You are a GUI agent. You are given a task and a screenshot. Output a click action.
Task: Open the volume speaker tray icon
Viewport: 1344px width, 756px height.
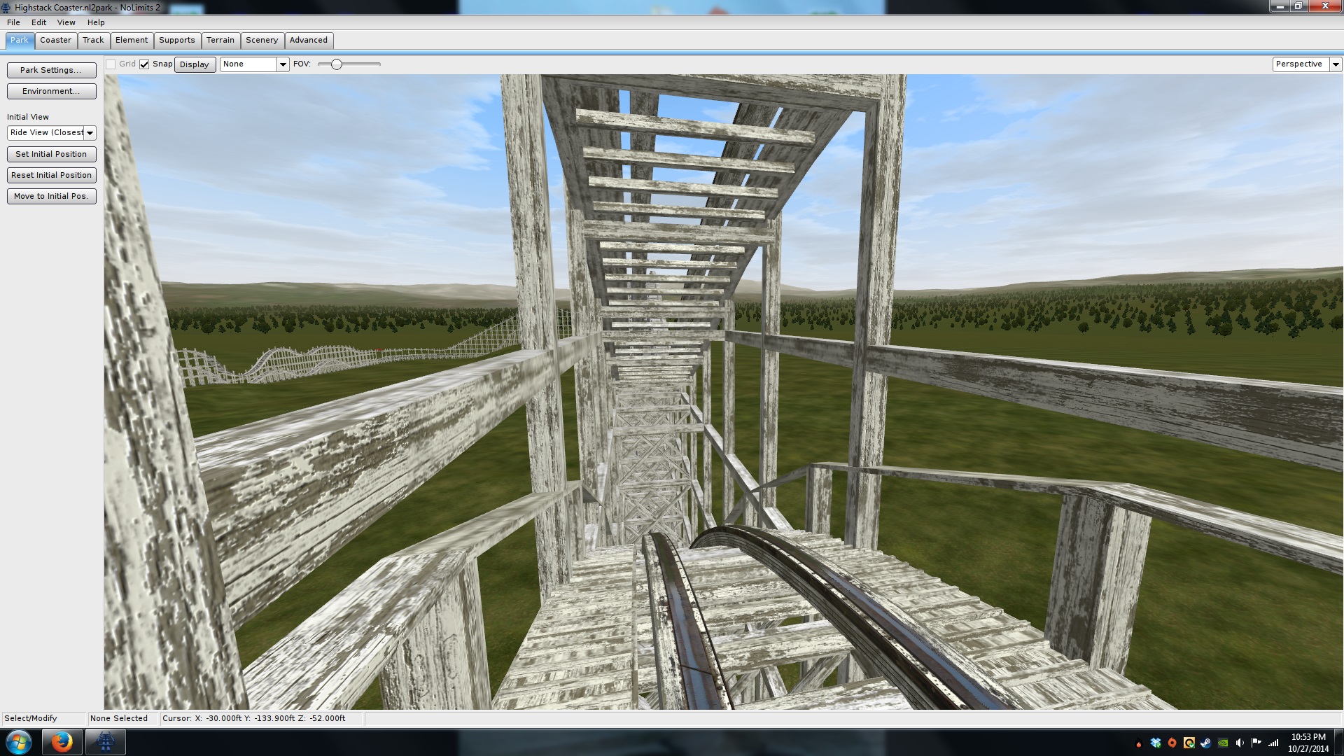pyautogui.click(x=1240, y=743)
